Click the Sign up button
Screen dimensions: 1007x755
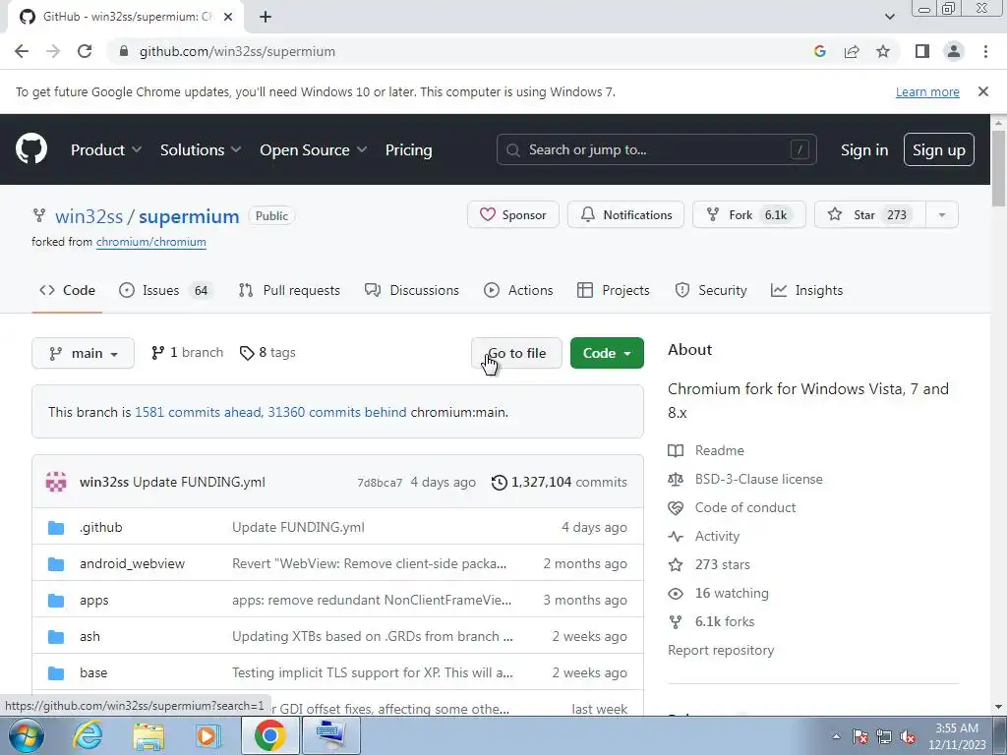[939, 149]
